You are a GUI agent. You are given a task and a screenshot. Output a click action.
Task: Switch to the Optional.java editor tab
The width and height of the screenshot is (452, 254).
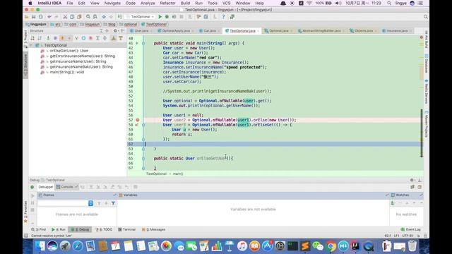click(278, 31)
